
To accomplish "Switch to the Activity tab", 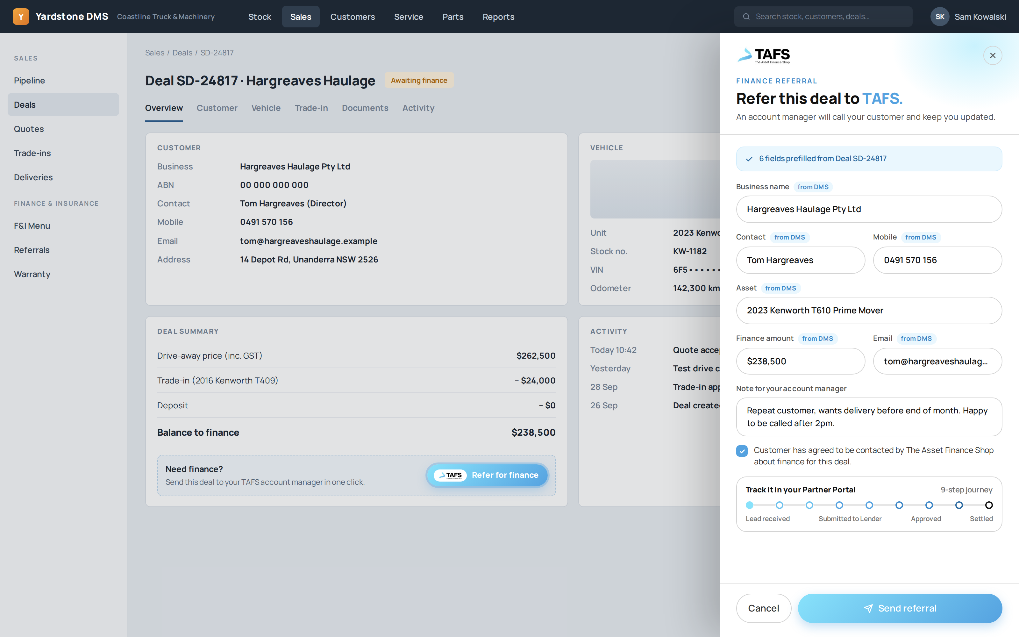I will [x=418, y=108].
